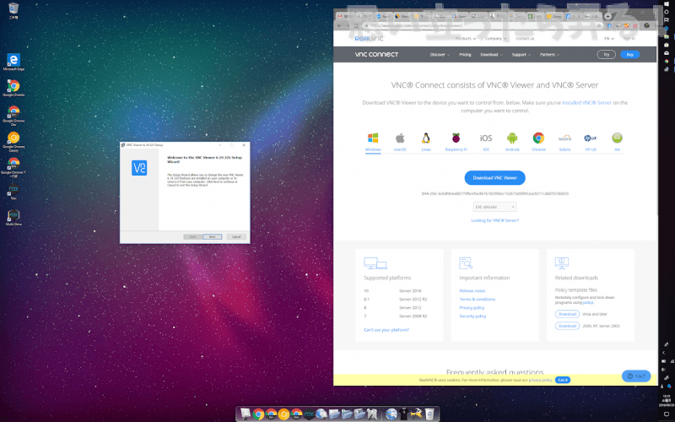This screenshot has height=422, width=675.
Task: Select the HP-UX platform icon
Action: 590,138
